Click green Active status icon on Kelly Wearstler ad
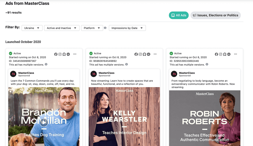This screenshot has height=146, width=253. click(91, 53)
